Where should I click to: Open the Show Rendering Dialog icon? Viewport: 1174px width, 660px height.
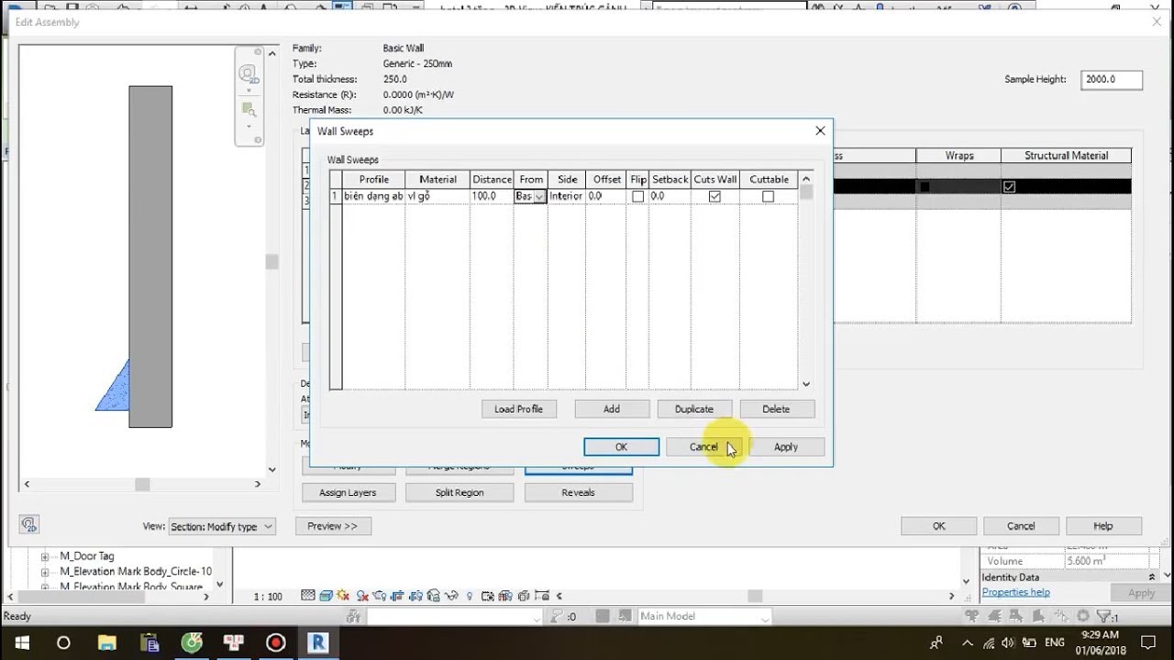click(x=380, y=596)
